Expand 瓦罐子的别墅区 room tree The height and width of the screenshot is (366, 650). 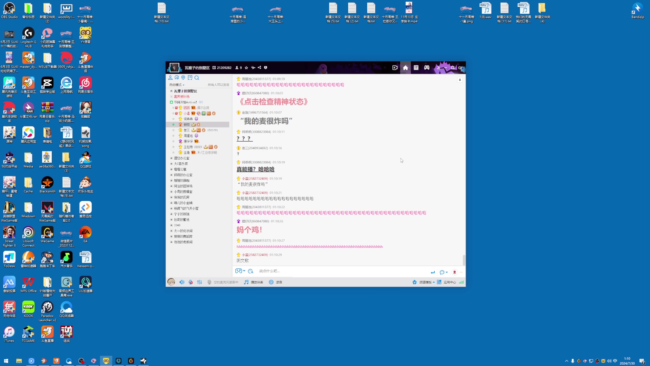(x=171, y=91)
